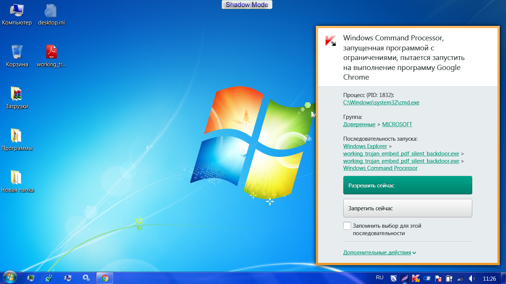
Task: Open the Компьютер desktop icon
Action: (x=17, y=15)
